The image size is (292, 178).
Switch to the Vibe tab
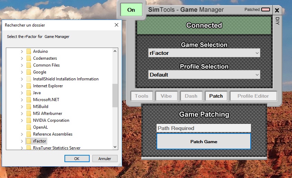point(166,96)
